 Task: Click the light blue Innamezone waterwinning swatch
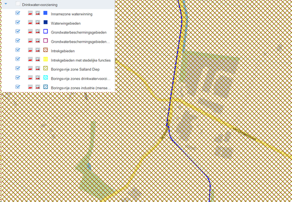(46, 13)
